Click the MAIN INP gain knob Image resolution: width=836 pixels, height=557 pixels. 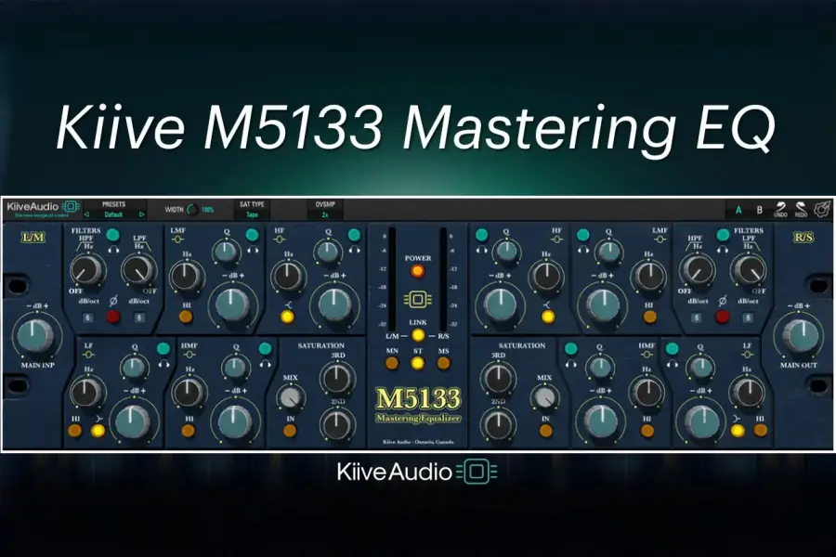[35, 336]
